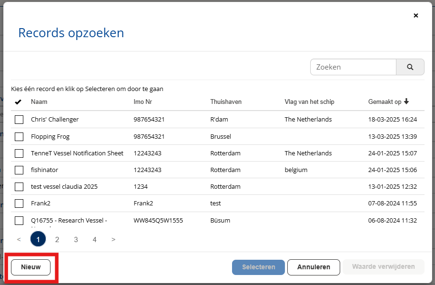Check the fishinator record checkbox
This screenshot has height=285, width=435.
(19, 170)
